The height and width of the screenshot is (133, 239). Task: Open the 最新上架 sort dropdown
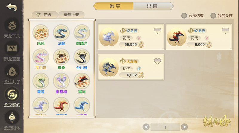(x=71, y=15)
